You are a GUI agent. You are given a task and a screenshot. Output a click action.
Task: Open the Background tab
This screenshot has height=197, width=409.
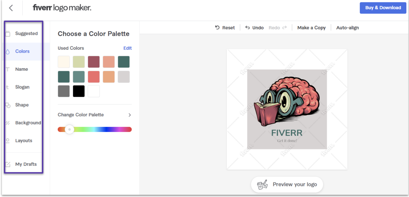coord(28,123)
